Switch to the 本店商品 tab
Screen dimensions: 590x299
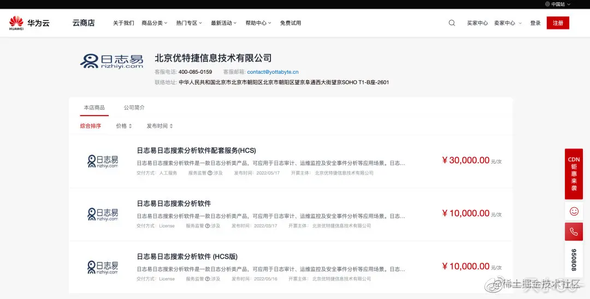click(95, 107)
